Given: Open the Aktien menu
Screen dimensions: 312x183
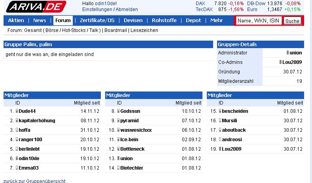Looking at the screenshot, I should pyautogui.click(x=16, y=21).
